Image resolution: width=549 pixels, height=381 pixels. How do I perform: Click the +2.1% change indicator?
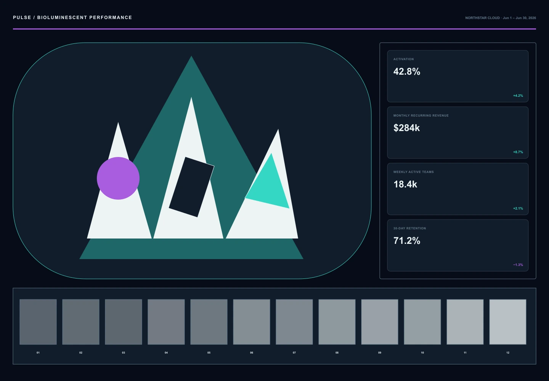tap(518, 208)
